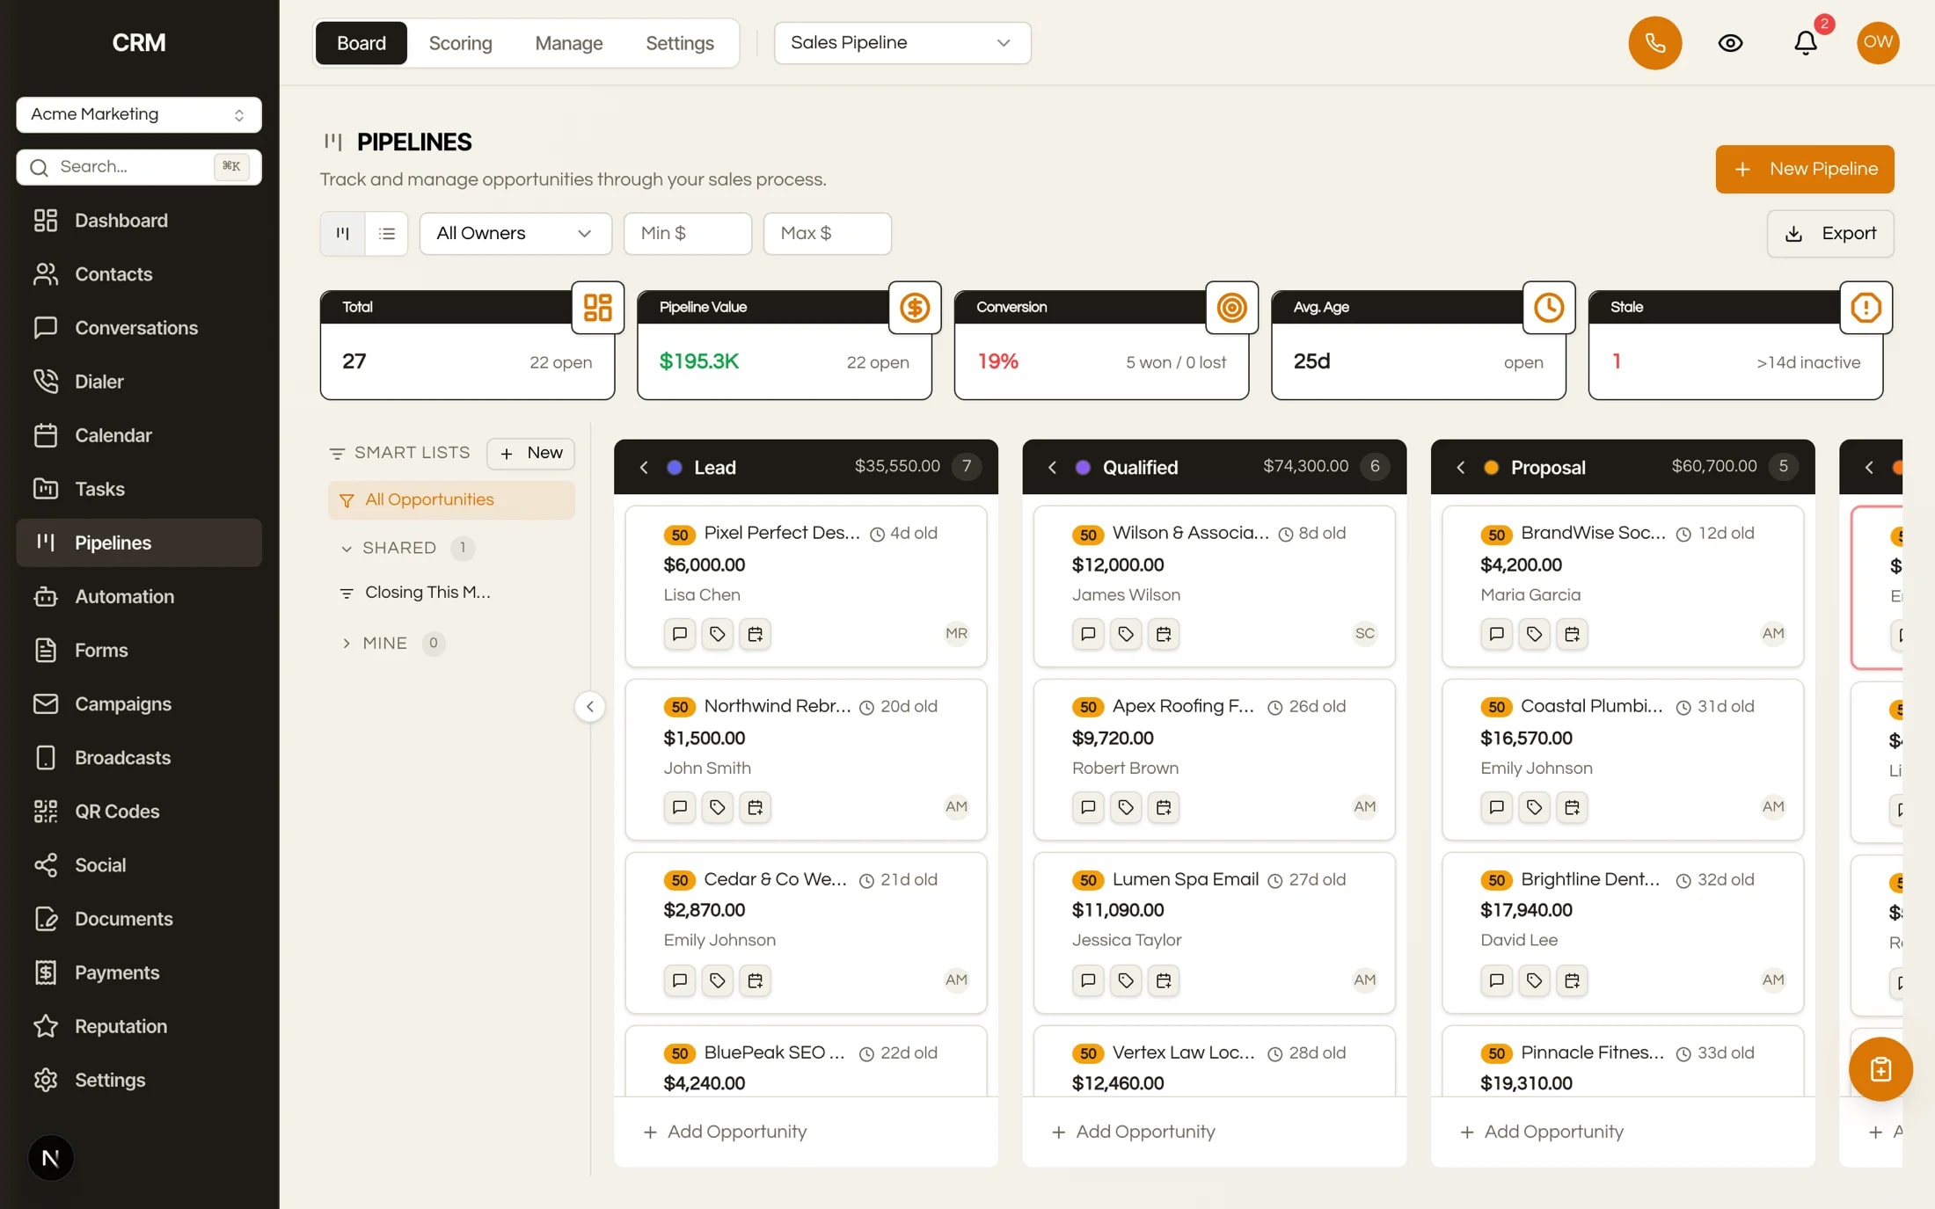Click calendar icon on BrandWise Social card
Screen dimensions: 1935x1209
(x=1572, y=633)
